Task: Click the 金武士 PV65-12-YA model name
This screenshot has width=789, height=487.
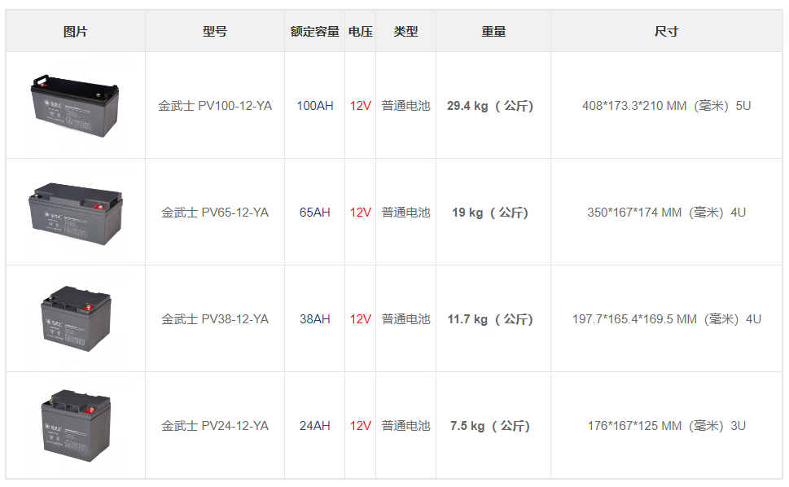Action: point(215,213)
